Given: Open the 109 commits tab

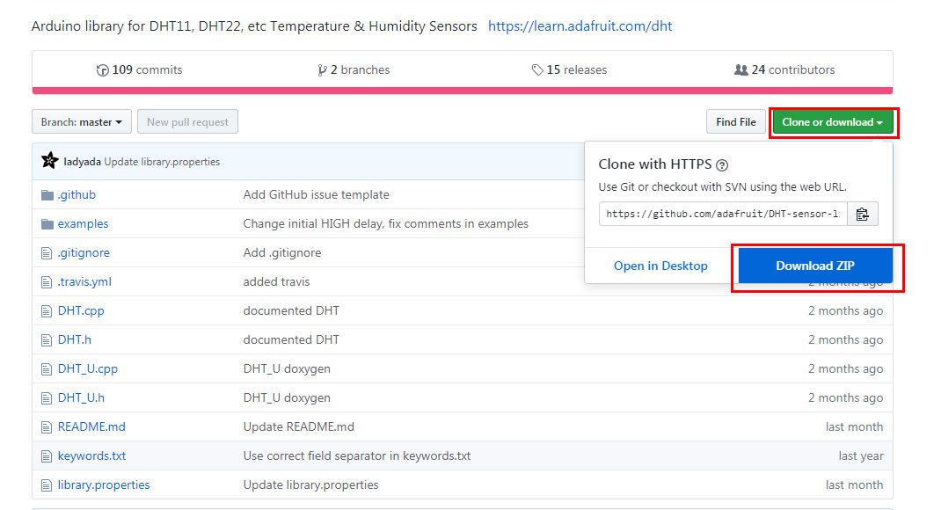Looking at the screenshot, I should pos(140,70).
